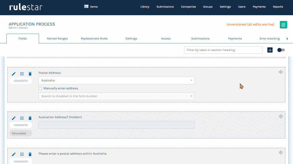Open grid options for field 100430076
The width and height of the screenshot is (293, 164).
[x=22, y=154]
